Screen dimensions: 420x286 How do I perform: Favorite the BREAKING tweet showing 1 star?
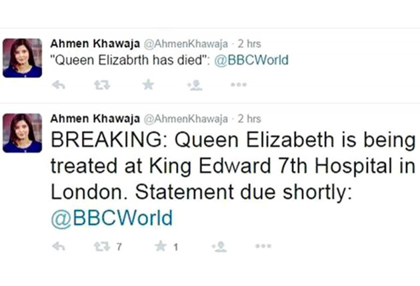coord(161,247)
